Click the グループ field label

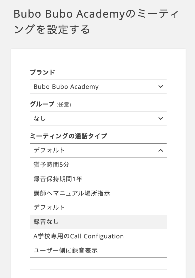(x=42, y=104)
